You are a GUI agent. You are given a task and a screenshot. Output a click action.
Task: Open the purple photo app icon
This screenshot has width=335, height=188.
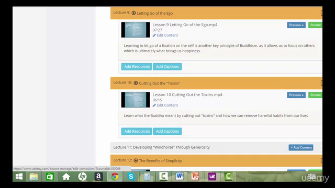coord(212,177)
